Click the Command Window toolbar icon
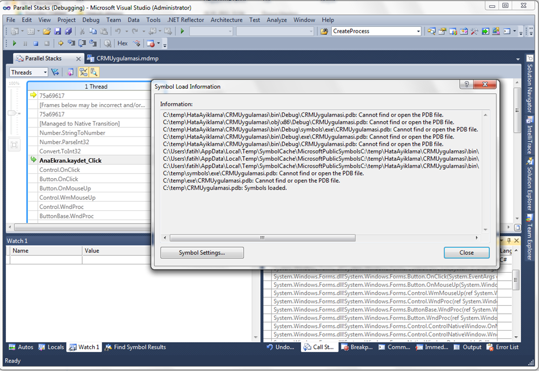 tap(507, 31)
